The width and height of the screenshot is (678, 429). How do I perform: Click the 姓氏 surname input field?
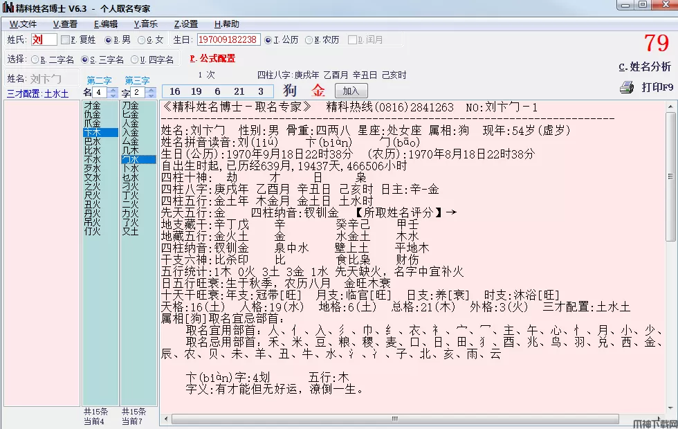tap(44, 40)
